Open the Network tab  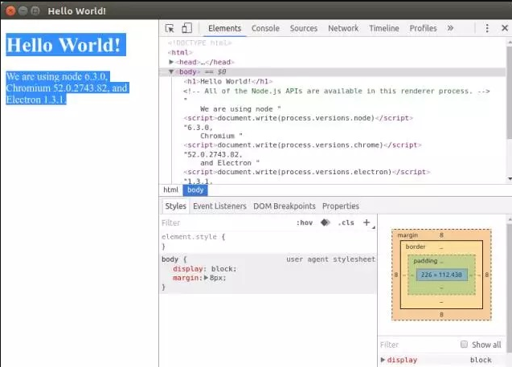click(x=343, y=28)
